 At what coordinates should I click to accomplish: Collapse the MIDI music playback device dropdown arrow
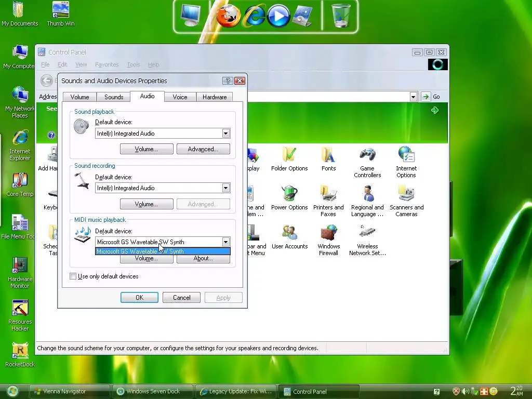(x=225, y=242)
